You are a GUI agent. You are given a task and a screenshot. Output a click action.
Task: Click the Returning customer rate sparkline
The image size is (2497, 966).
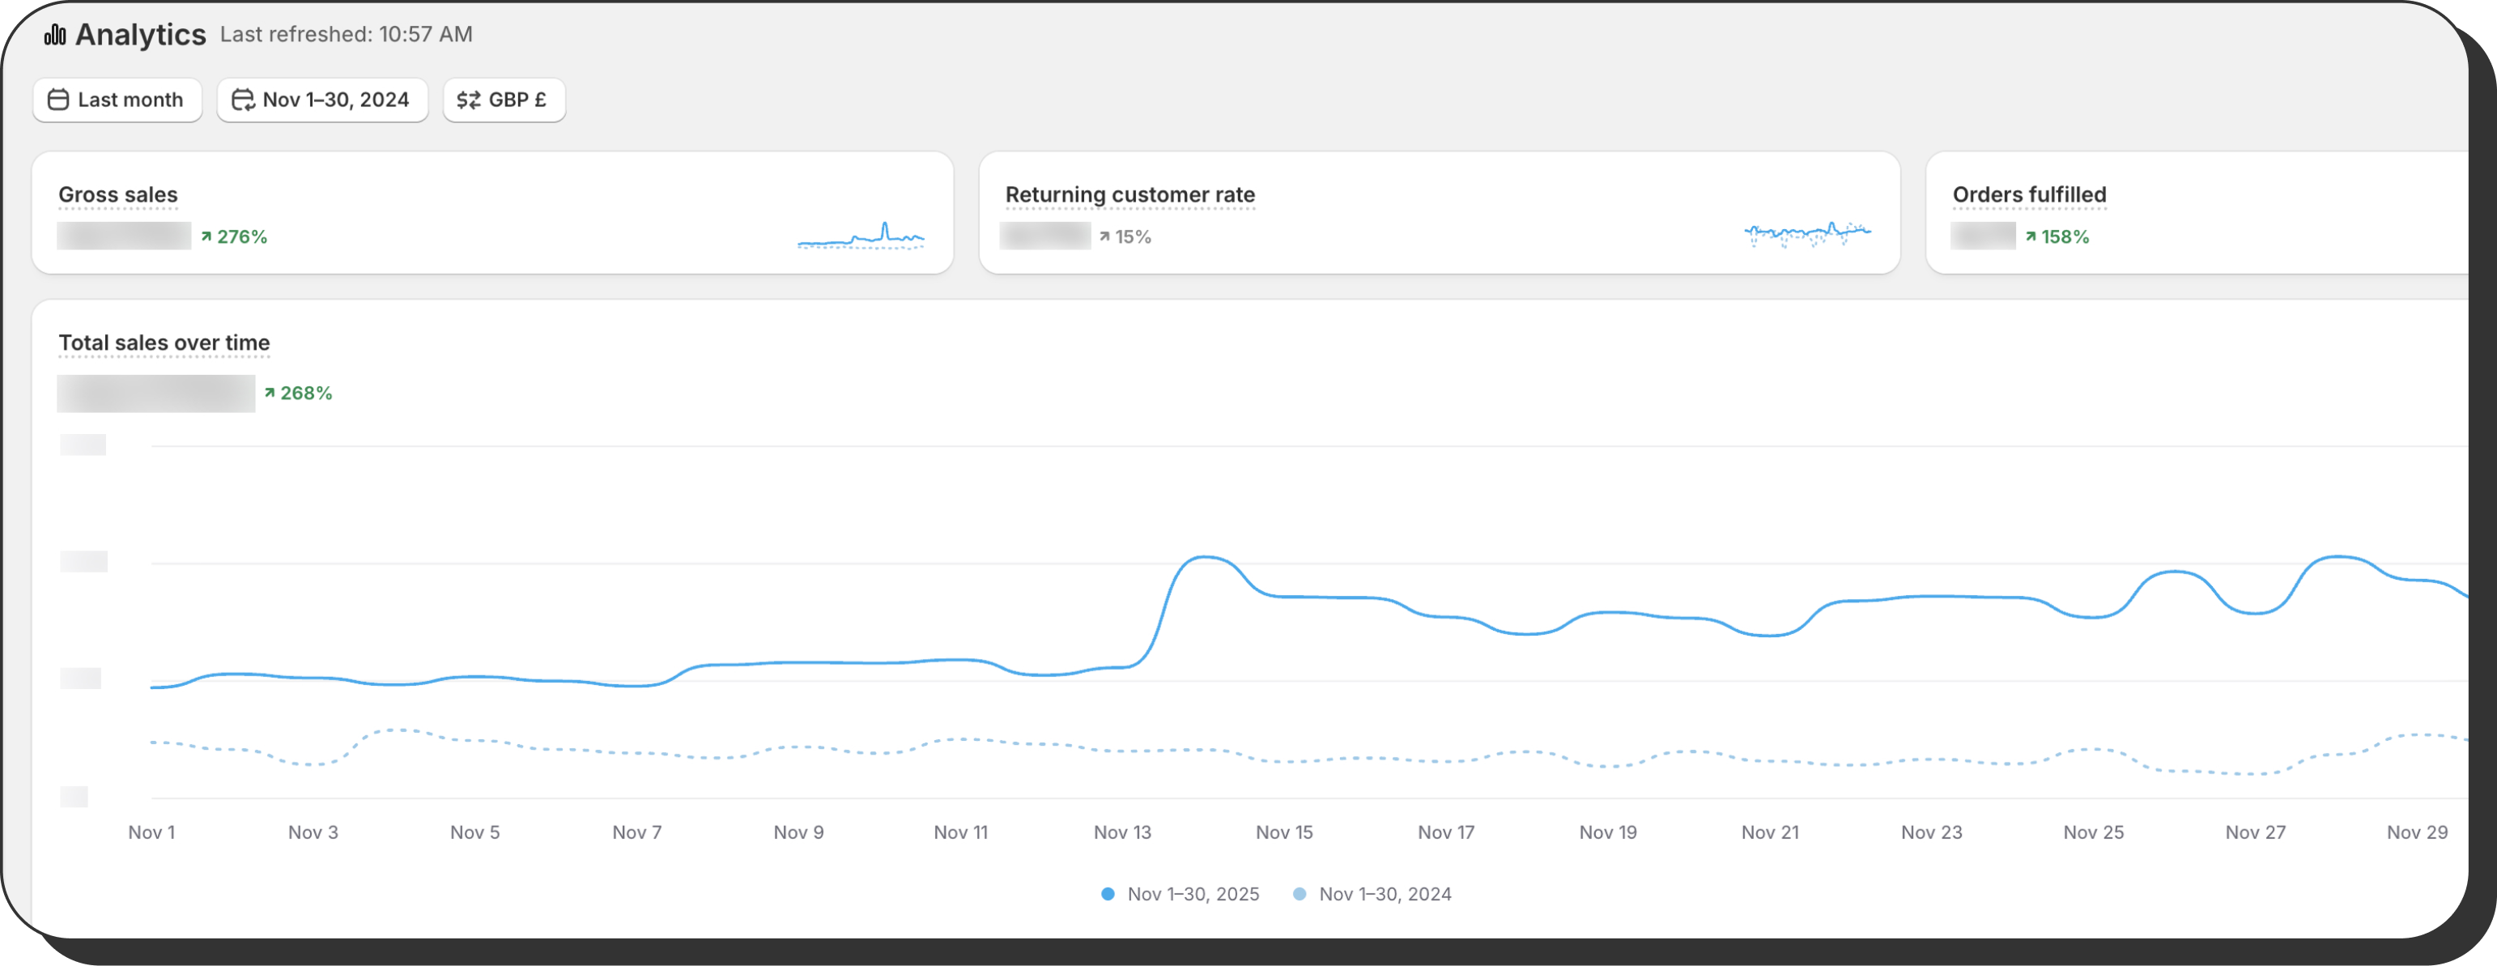pos(1807,234)
